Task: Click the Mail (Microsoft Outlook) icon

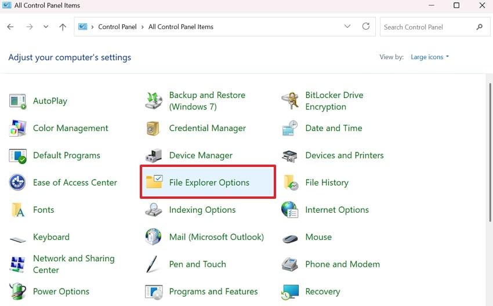Action: coord(154,237)
